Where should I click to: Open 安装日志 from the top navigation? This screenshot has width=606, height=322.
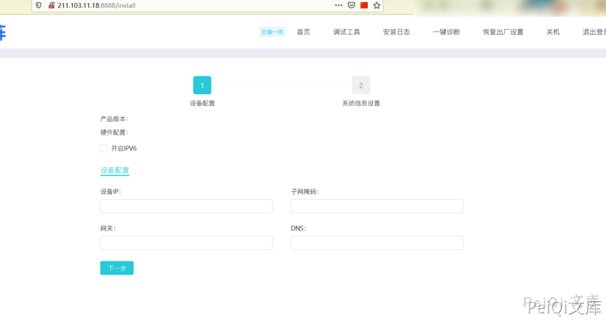click(397, 32)
